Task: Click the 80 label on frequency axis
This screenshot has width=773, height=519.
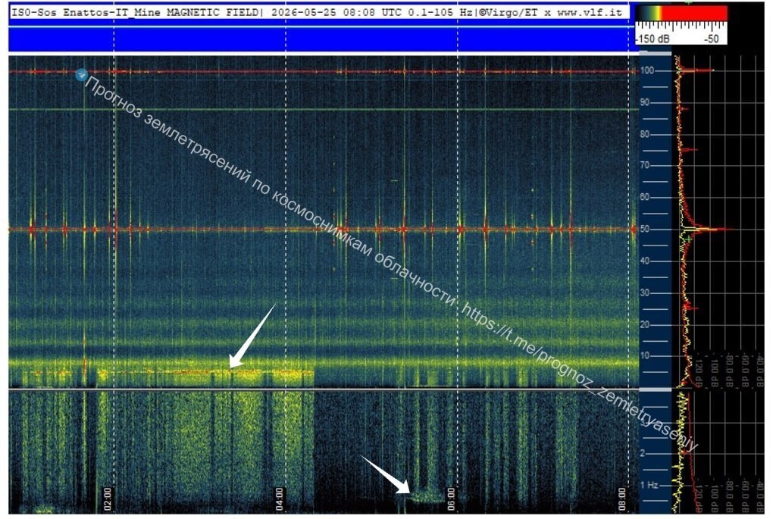Action: (645, 134)
